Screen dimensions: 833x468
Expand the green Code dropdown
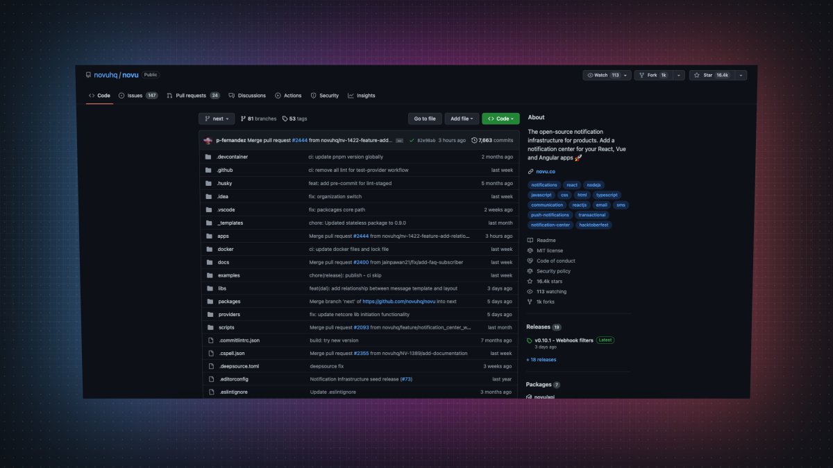coord(500,118)
